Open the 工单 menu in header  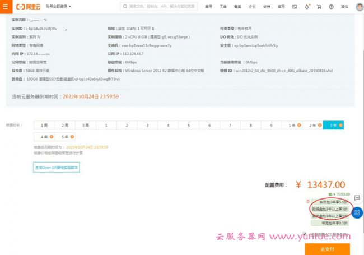(x=223, y=7)
